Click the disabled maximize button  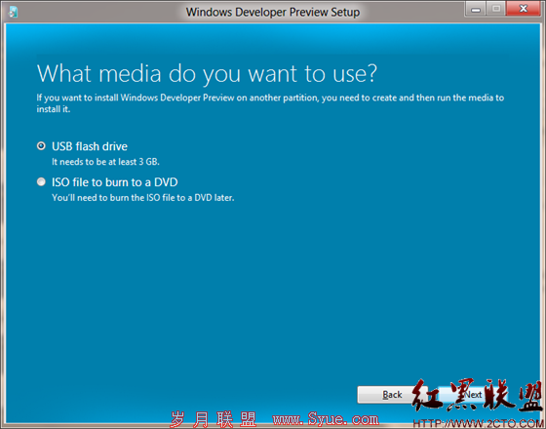496,9
